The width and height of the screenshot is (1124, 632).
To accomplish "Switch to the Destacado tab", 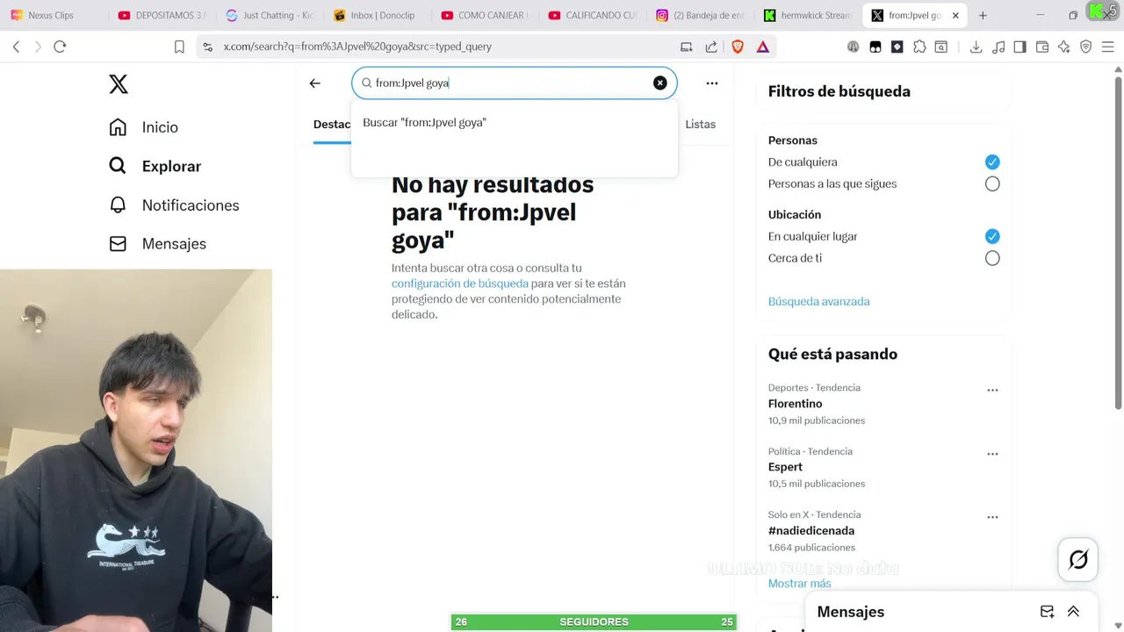I will coord(332,125).
